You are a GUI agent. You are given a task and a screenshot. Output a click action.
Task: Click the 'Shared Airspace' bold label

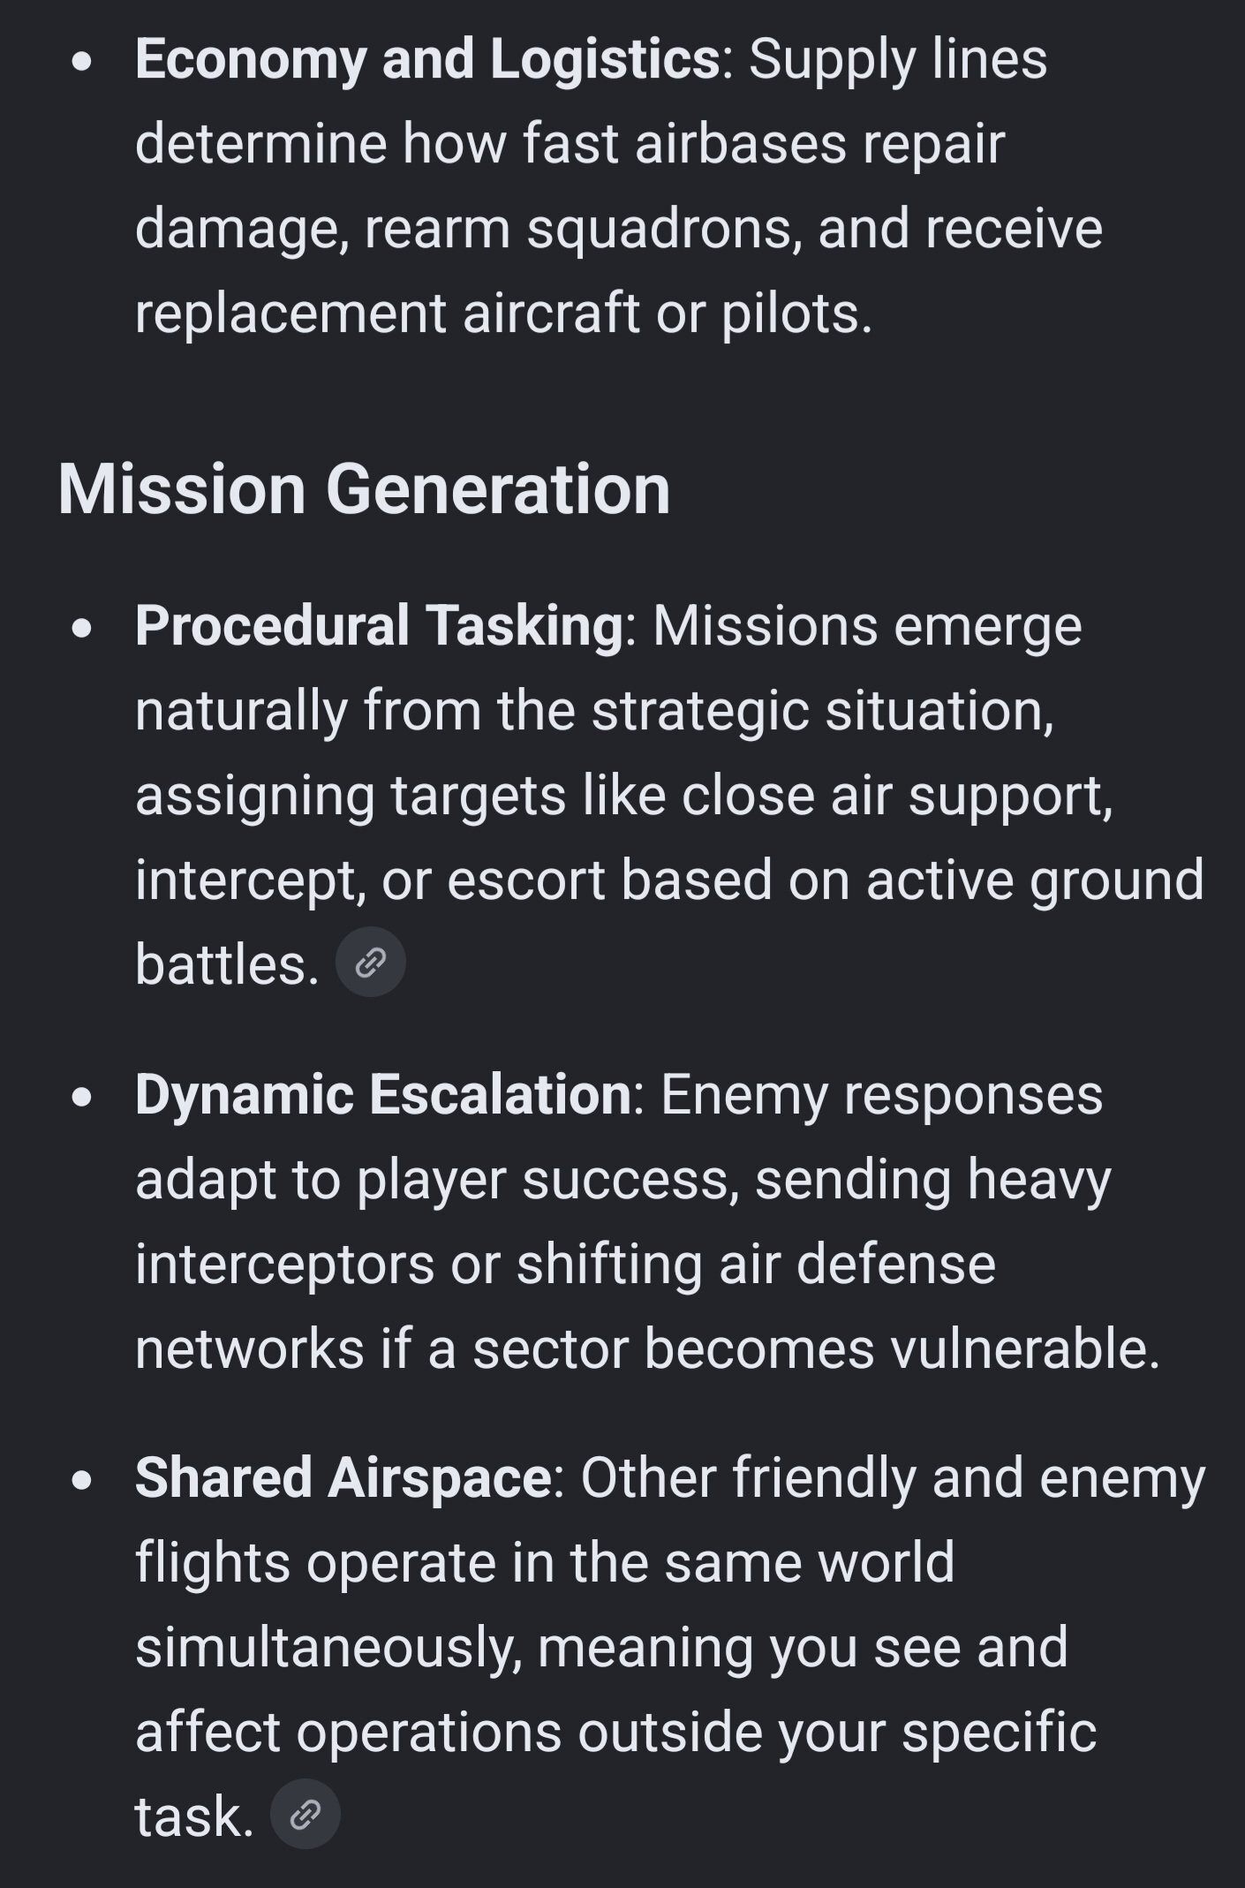(343, 1477)
